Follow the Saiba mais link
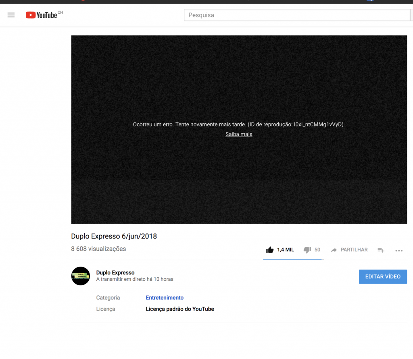Viewport: 413px width, 359px height. (239, 134)
